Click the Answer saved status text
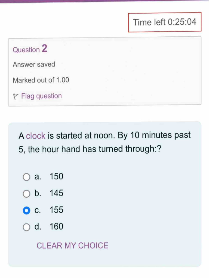This screenshot has width=209, height=278. coord(34,65)
